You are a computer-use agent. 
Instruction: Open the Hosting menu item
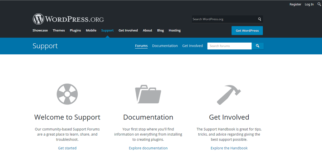click(175, 30)
